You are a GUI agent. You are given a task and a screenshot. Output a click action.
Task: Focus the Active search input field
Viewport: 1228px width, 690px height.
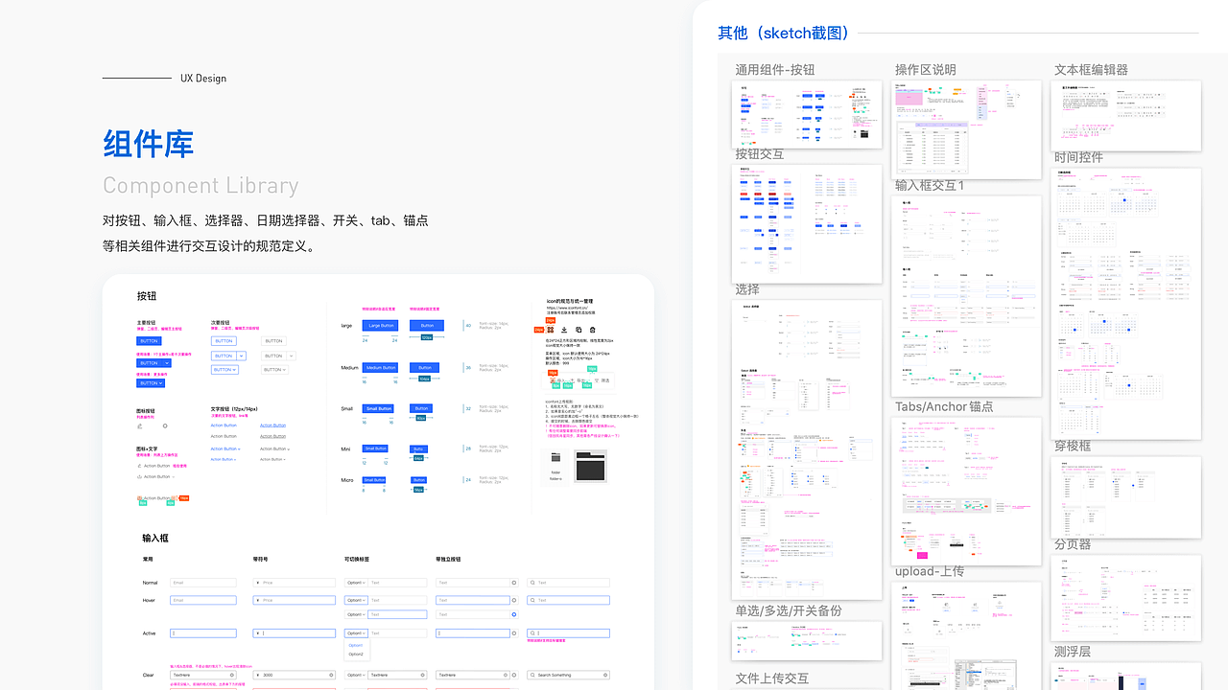pyautogui.click(x=568, y=633)
